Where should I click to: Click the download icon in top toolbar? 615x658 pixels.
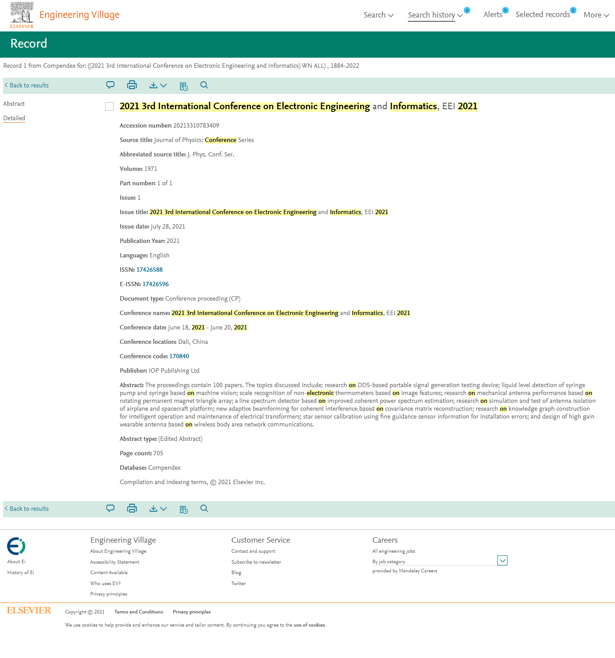point(153,85)
